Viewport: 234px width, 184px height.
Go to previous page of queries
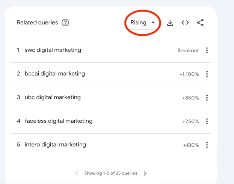(77, 173)
